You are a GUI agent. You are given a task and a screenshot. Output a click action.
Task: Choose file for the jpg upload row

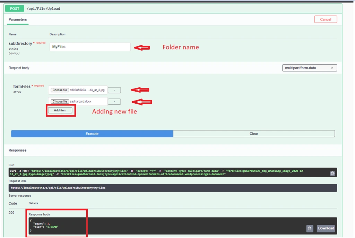coord(60,90)
